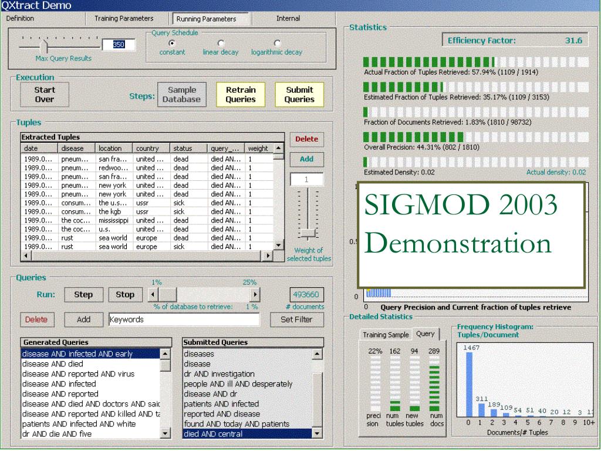Click the location column header
The width and height of the screenshot is (601, 451).
[x=113, y=149]
